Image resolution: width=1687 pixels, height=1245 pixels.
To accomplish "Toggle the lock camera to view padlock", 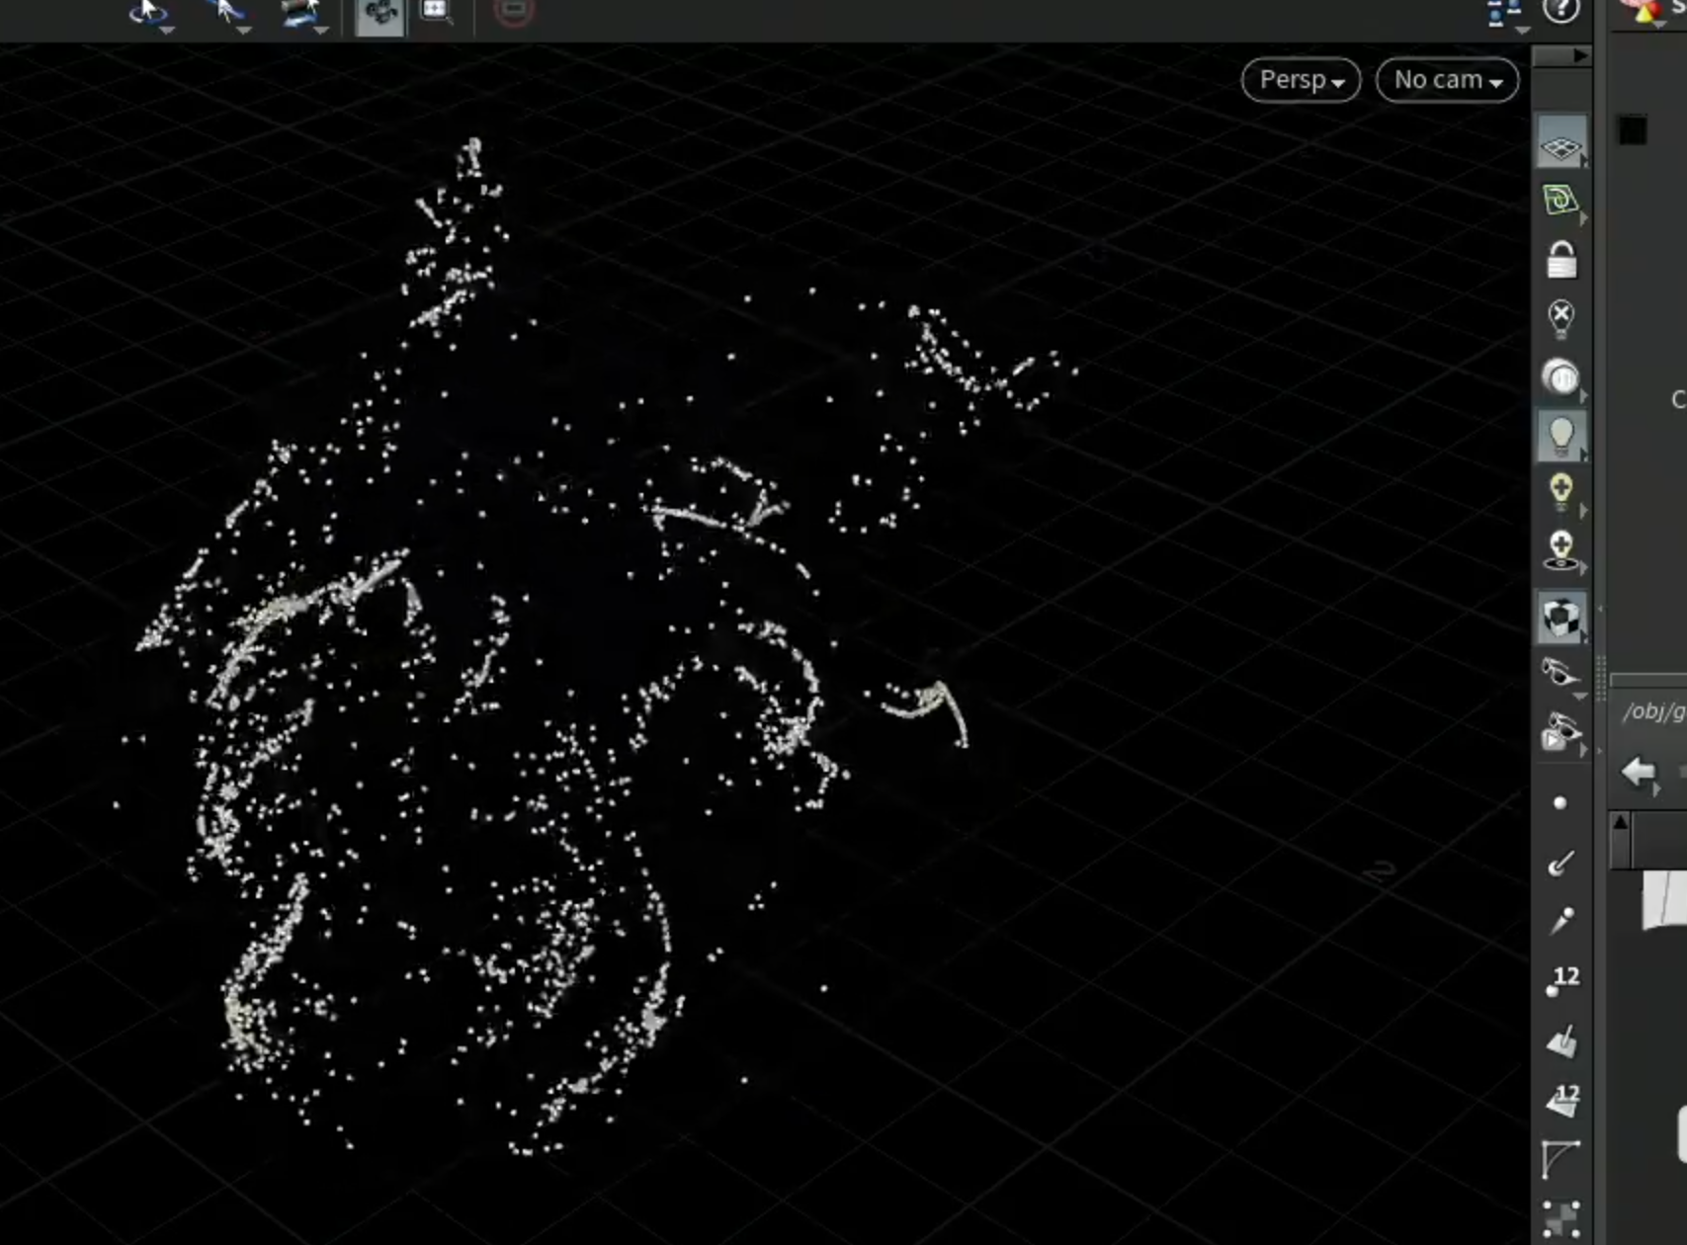I will [x=1560, y=260].
